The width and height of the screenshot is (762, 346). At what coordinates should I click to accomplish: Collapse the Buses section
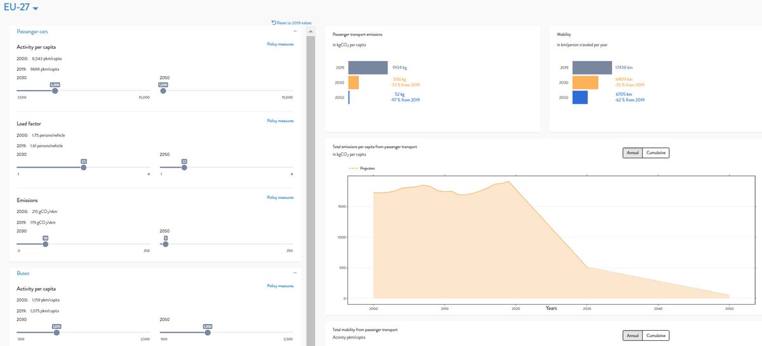pyautogui.click(x=295, y=273)
